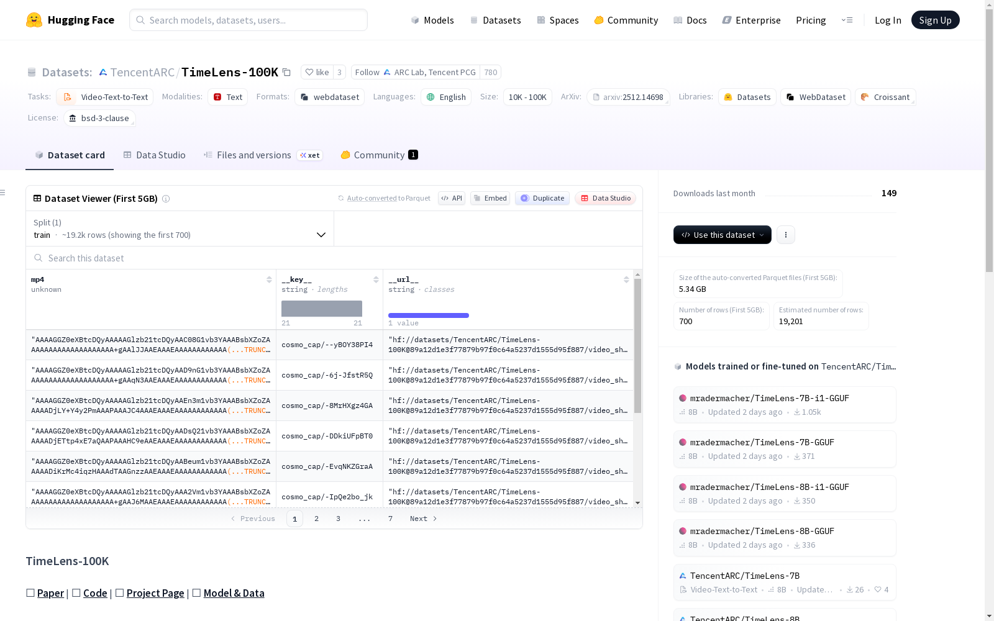
Task: Click the Auto-converted to Parquet link
Action: [x=388, y=198]
